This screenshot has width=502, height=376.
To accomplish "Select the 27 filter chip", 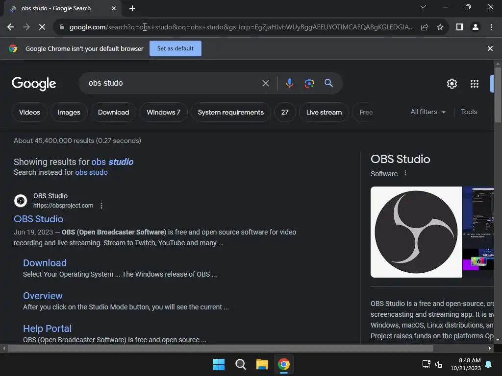I will click(285, 112).
